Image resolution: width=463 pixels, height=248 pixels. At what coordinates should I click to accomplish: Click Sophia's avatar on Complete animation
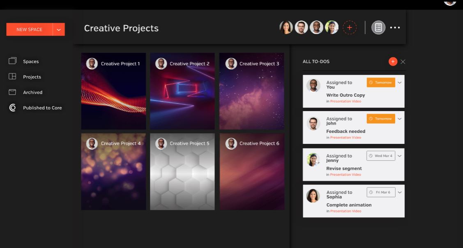(x=313, y=196)
